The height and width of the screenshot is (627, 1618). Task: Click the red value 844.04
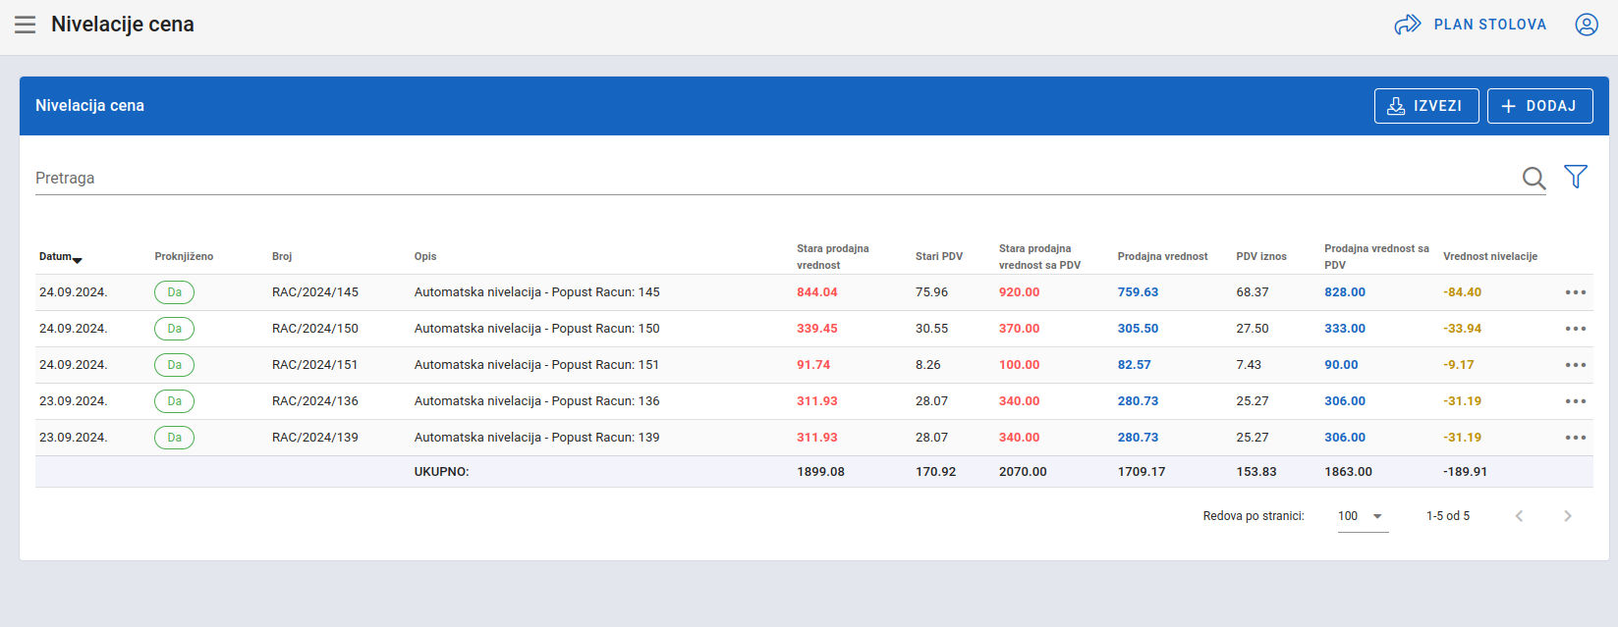tap(817, 292)
